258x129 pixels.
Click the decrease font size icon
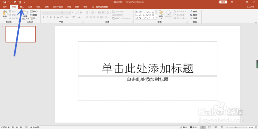(x=76, y=13)
